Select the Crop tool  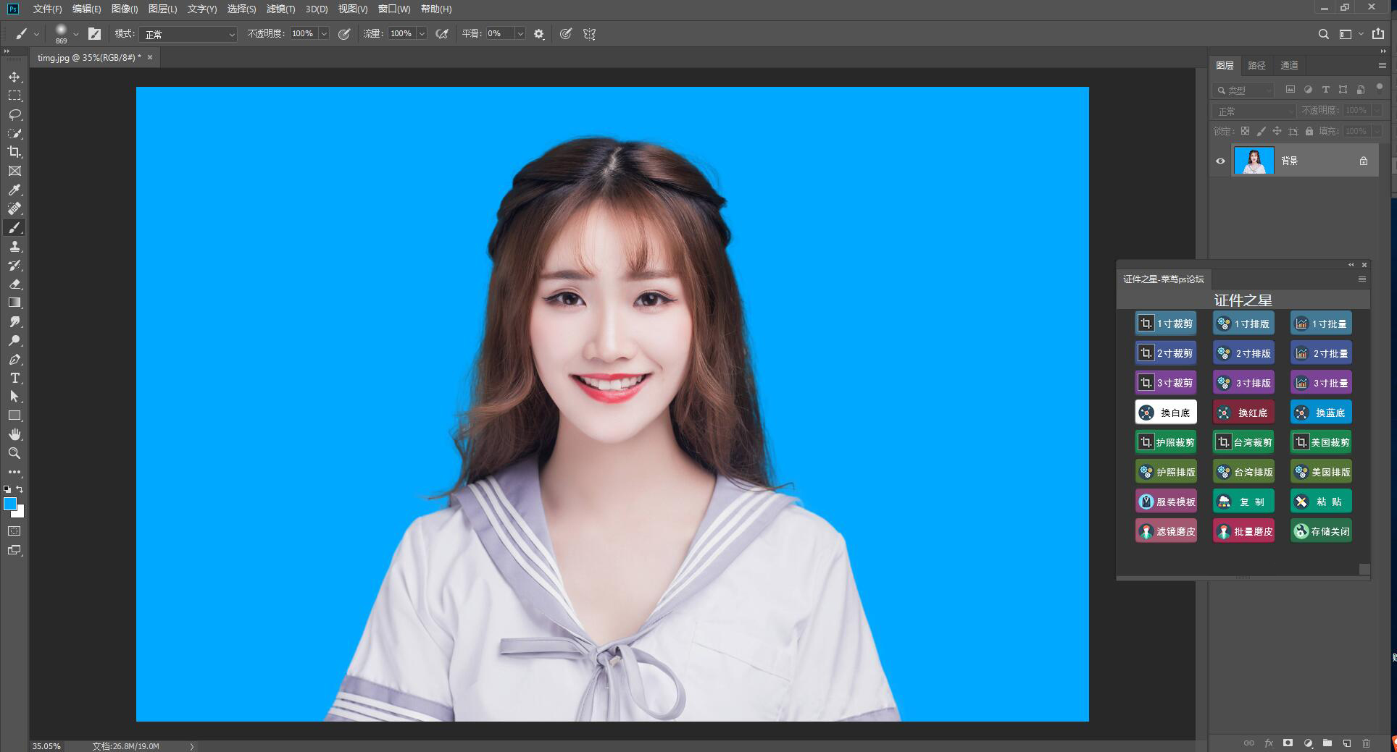(14, 152)
